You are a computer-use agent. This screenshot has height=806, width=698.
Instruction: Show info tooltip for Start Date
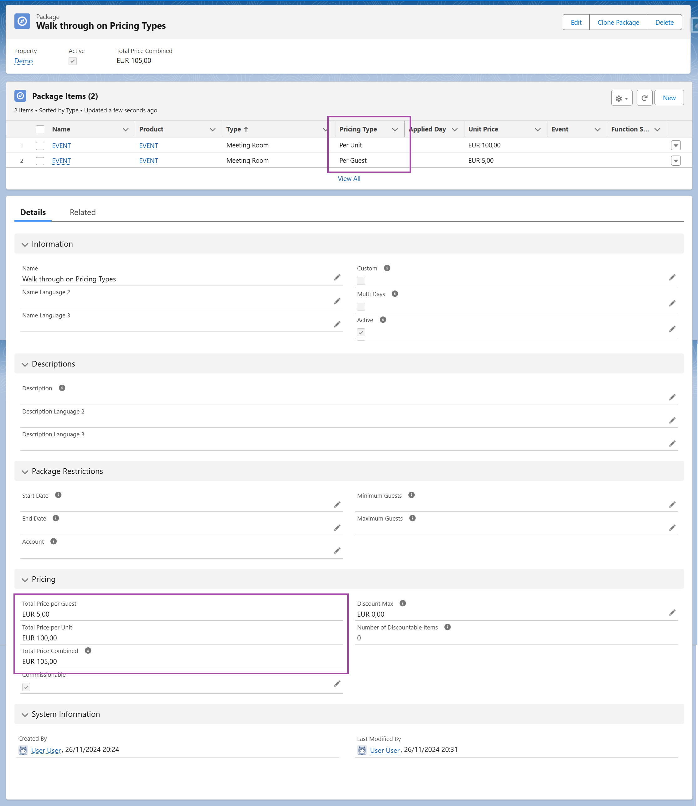59,495
